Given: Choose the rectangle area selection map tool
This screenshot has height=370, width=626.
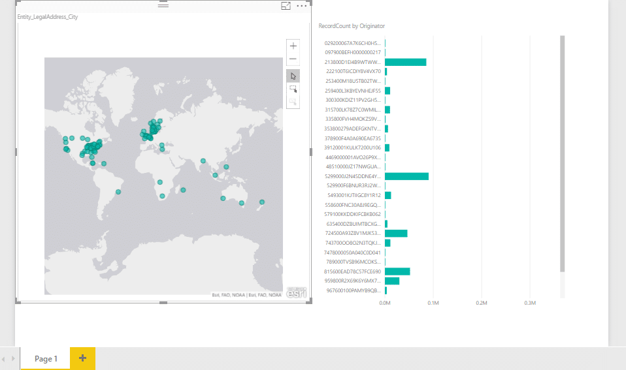Looking at the screenshot, I should [x=293, y=89].
